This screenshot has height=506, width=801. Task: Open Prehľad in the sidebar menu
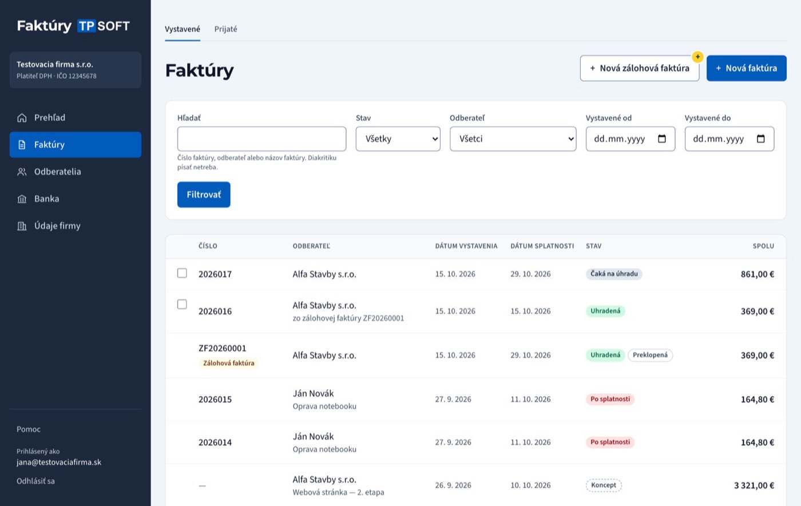[76, 118]
